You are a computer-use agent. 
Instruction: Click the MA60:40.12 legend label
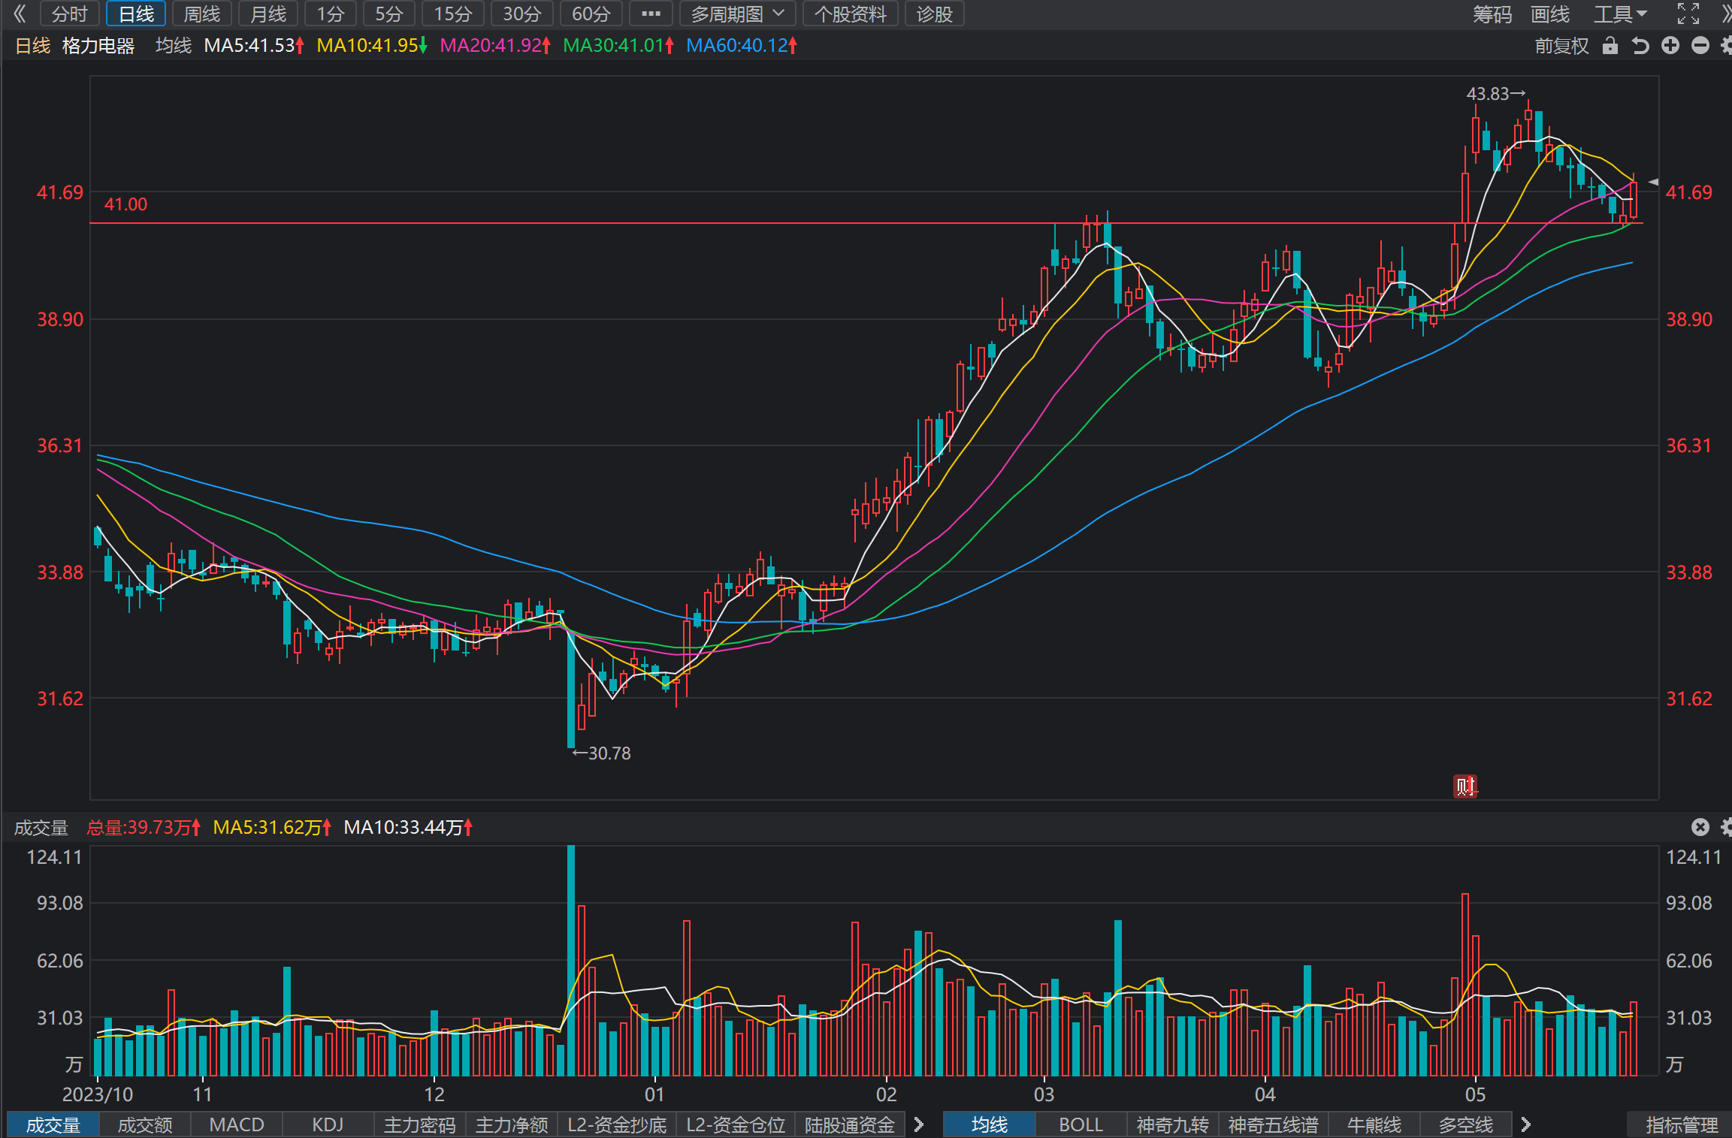tap(742, 46)
